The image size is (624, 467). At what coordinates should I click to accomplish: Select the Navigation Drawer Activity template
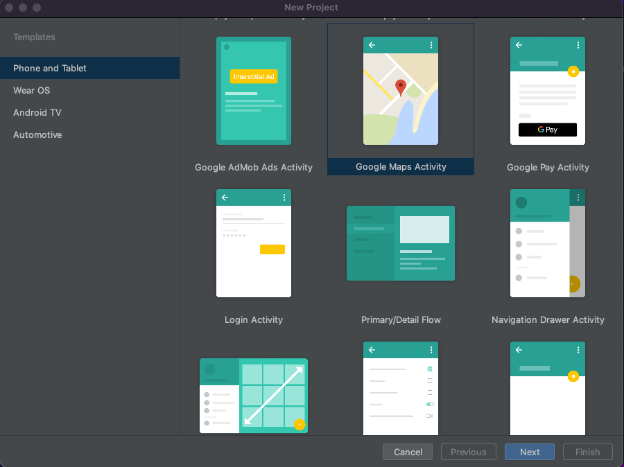coord(547,243)
